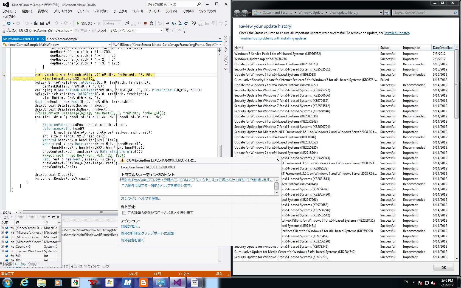Click the Step Over debugger icon
The height and width of the screenshot is (288, 461).
(180, 23)
